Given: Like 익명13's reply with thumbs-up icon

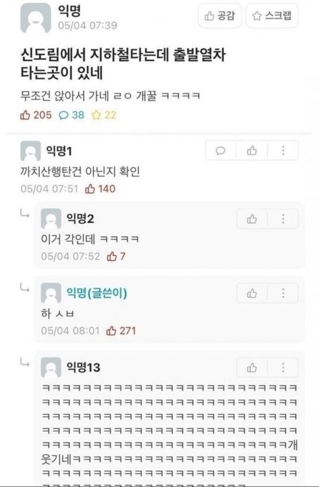Looking at the screenshot, I should [x=252, y=368].
